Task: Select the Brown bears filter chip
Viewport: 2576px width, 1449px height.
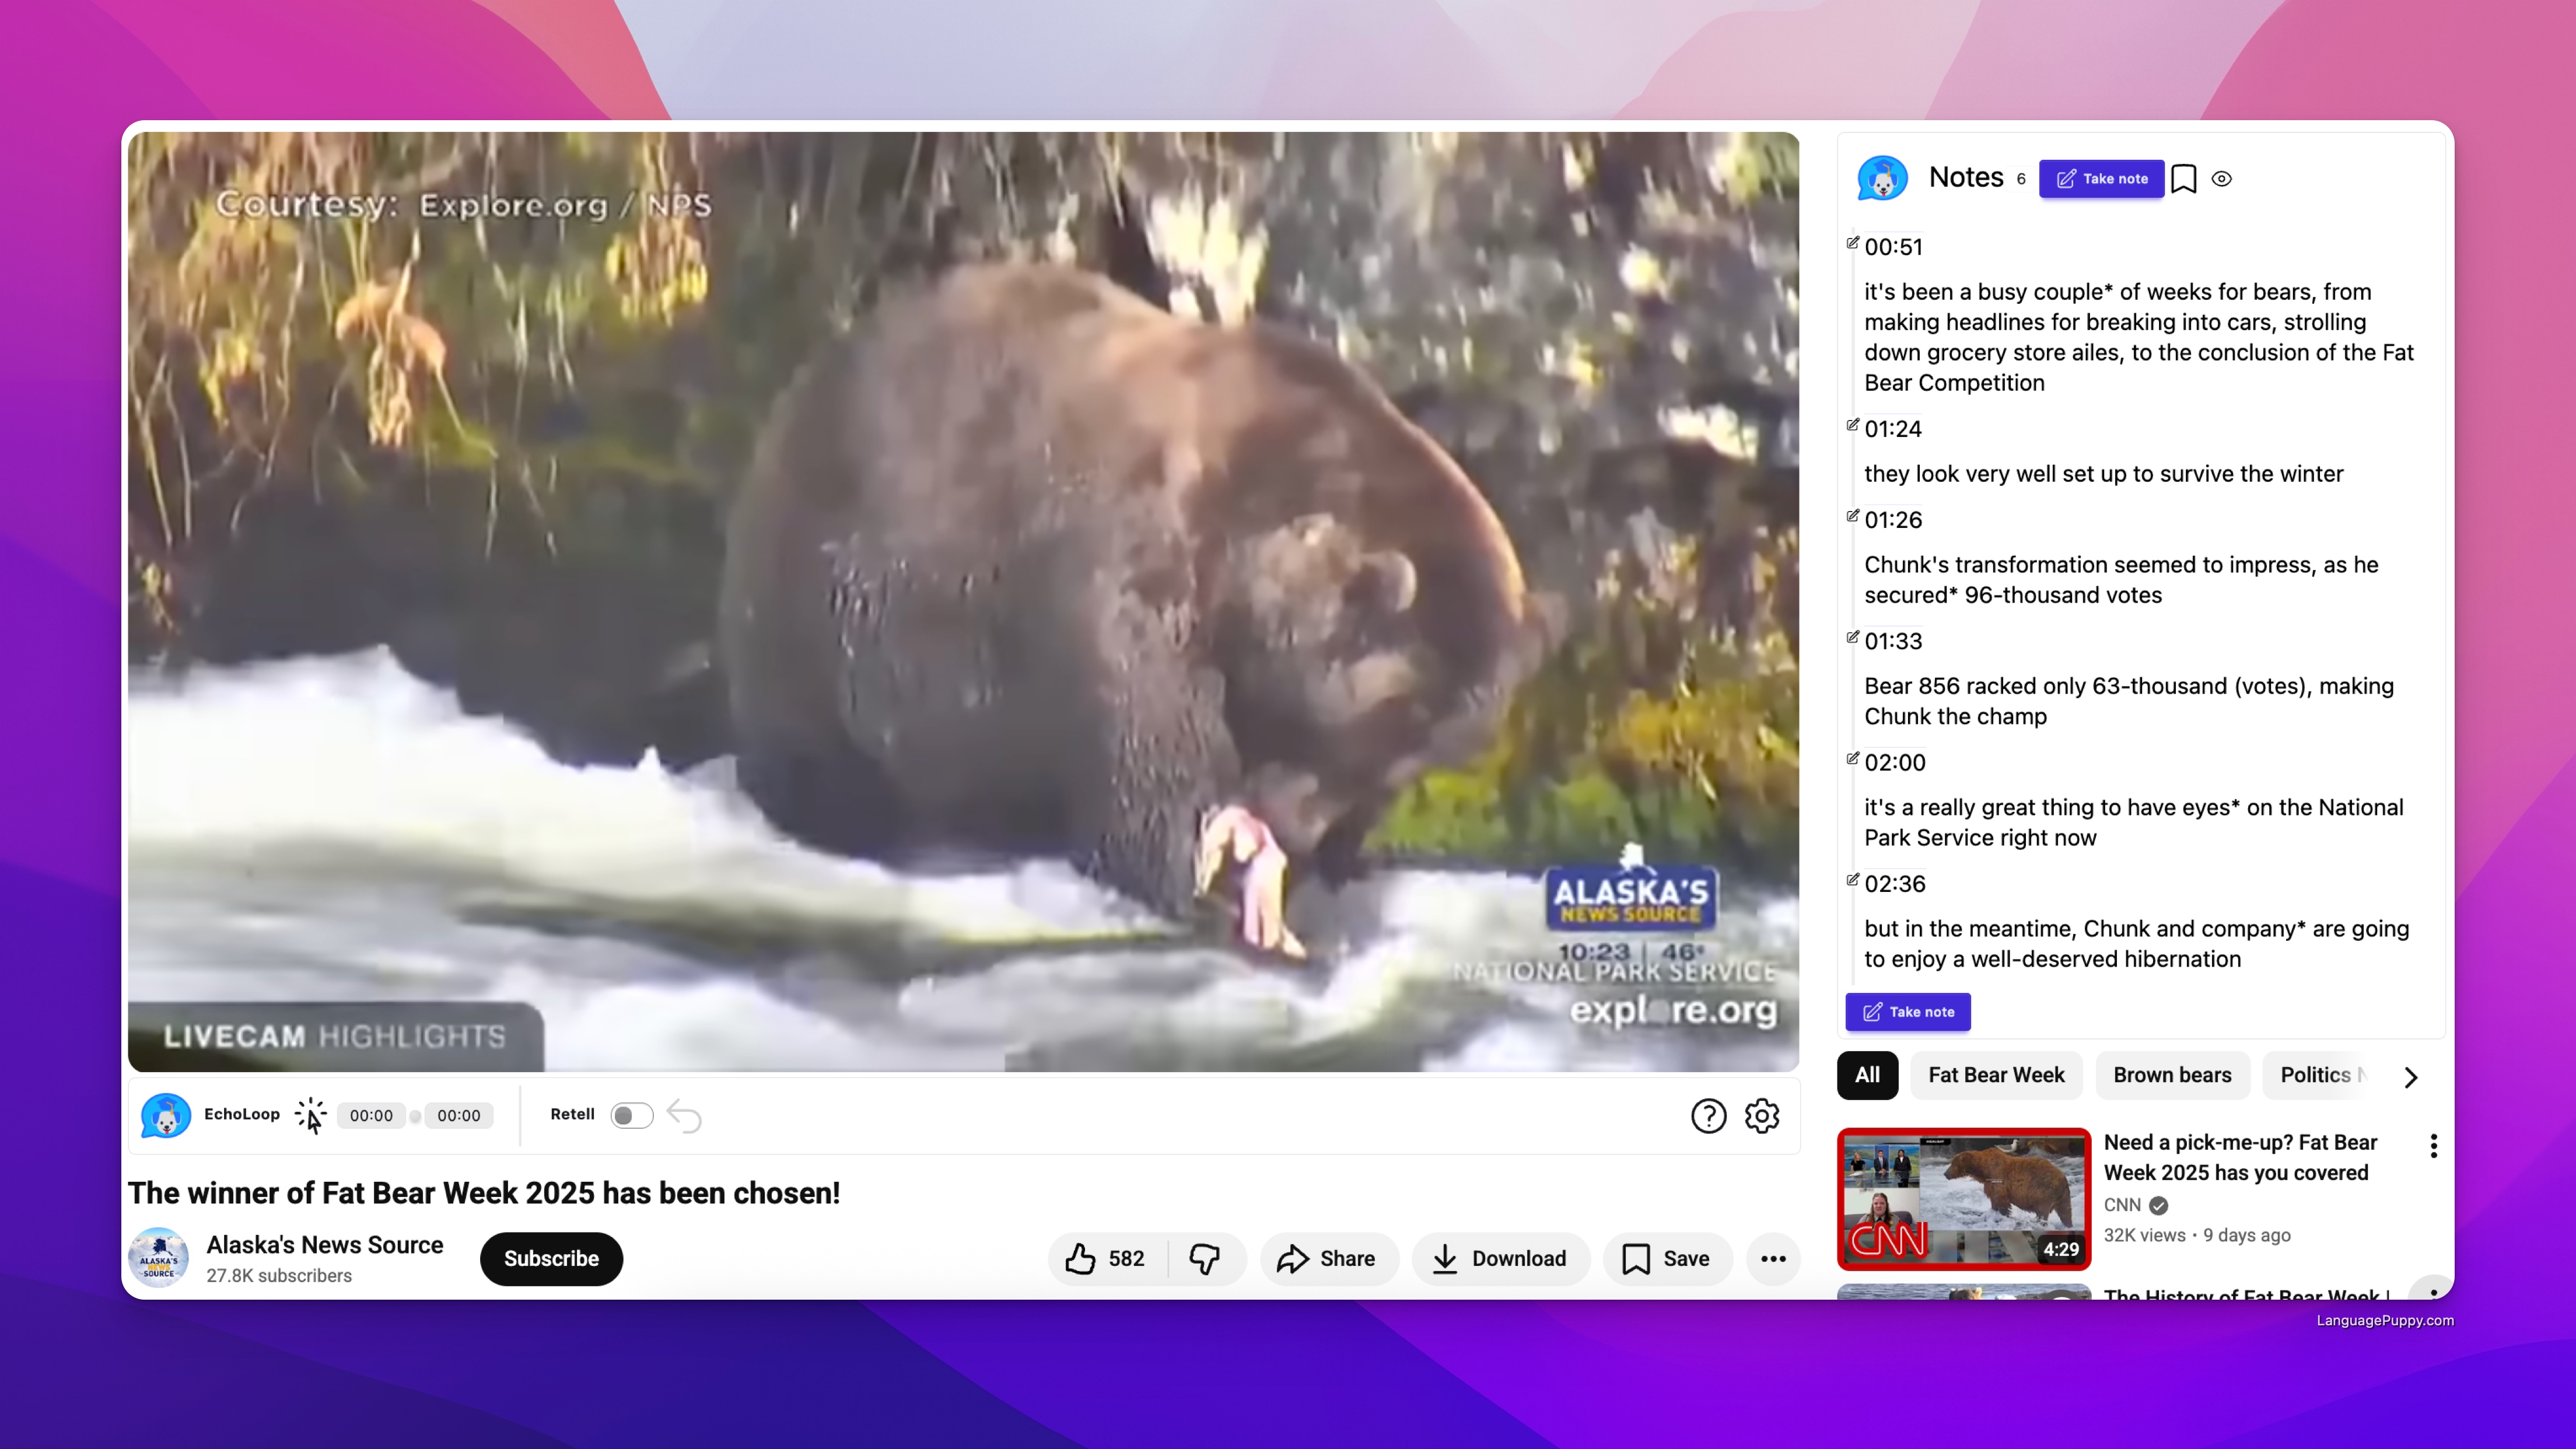Action: (2172, 1075)
